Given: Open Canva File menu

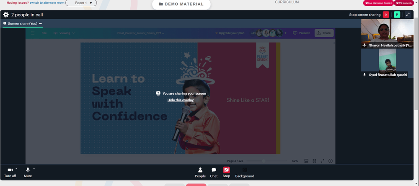Looking at the screenshot, I should (44, 33).
